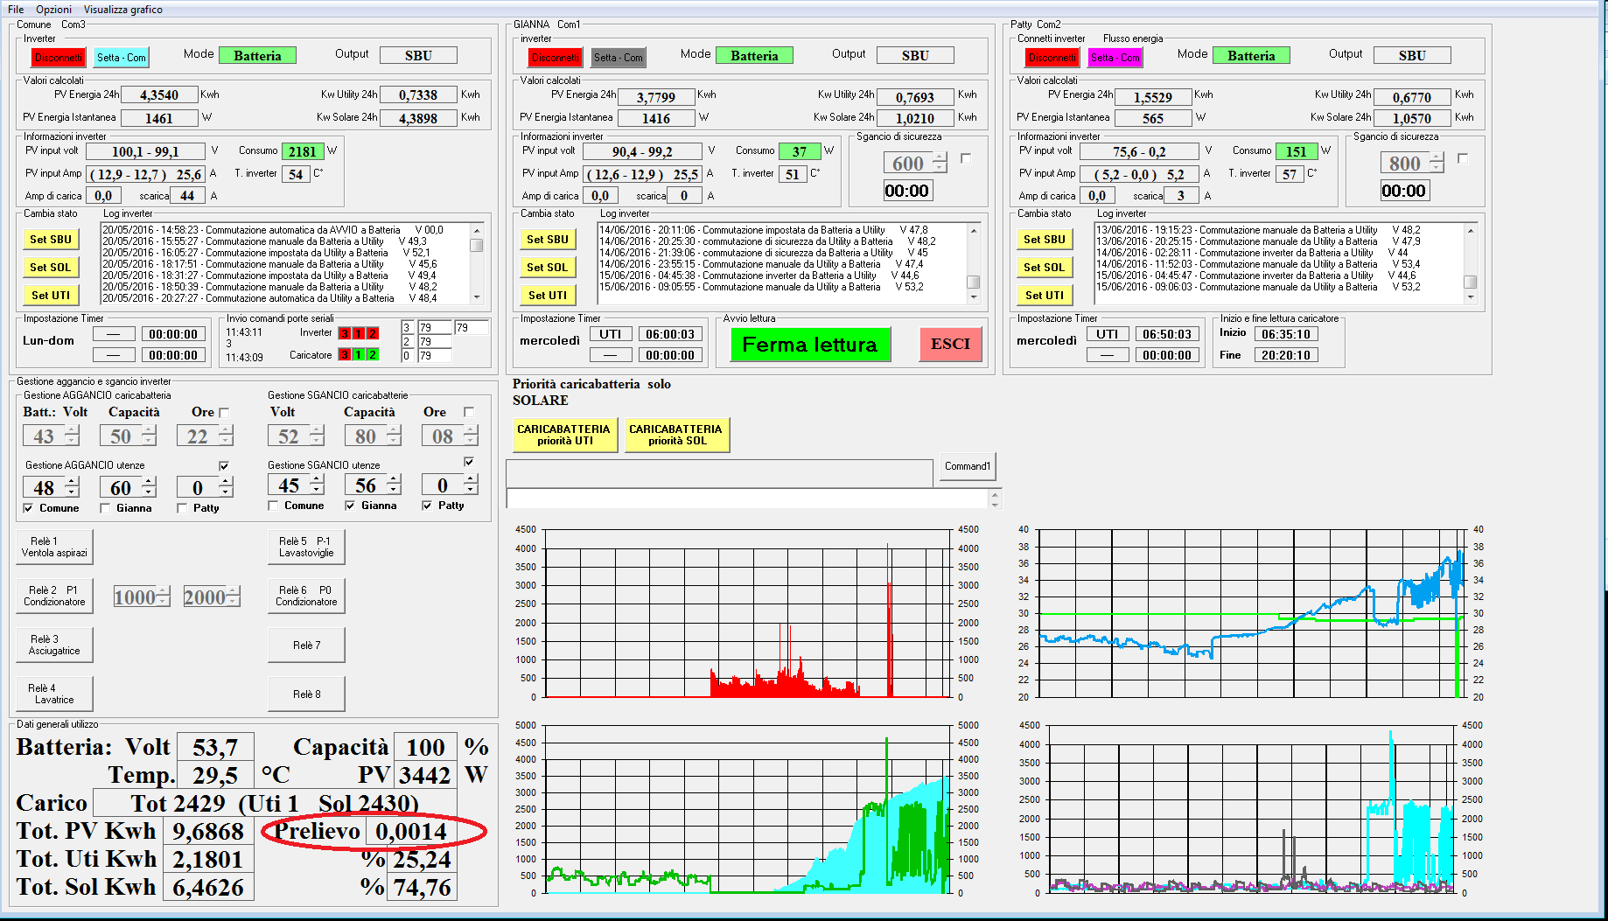1608x921 pixels.
Task: Click the Relè 8 button
Action: point(306,694)
